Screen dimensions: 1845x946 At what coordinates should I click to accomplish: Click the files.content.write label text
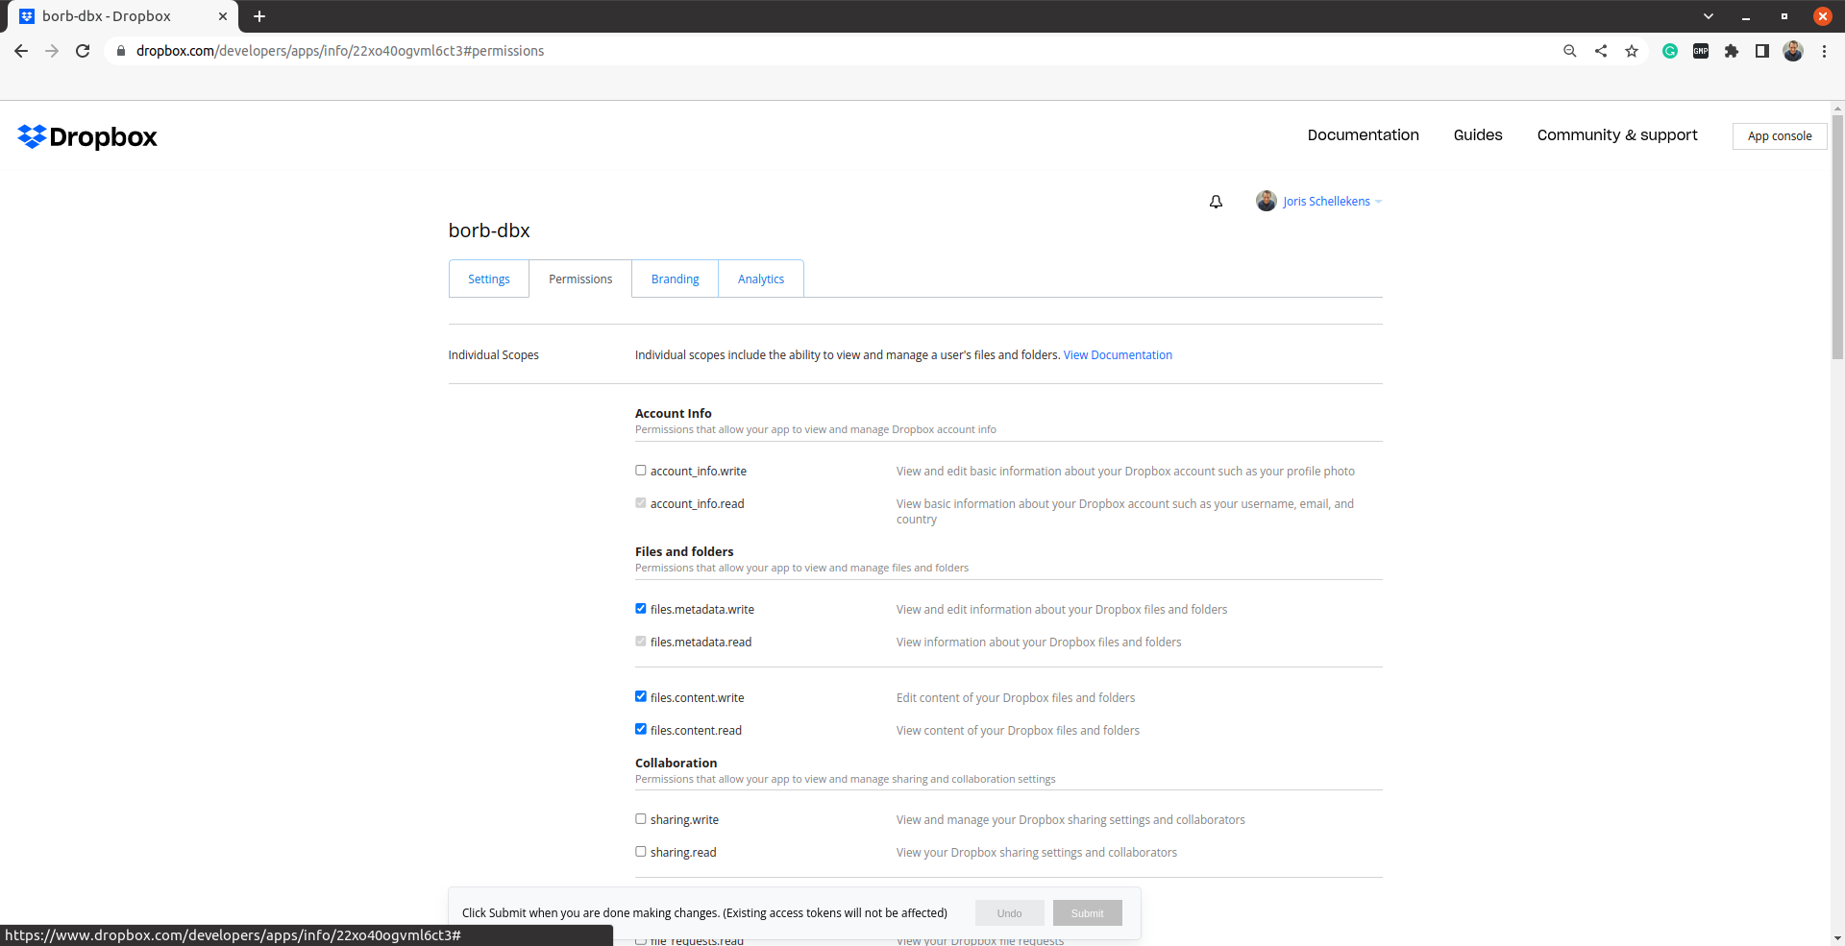pyautogui.click(x=698, y=698)
